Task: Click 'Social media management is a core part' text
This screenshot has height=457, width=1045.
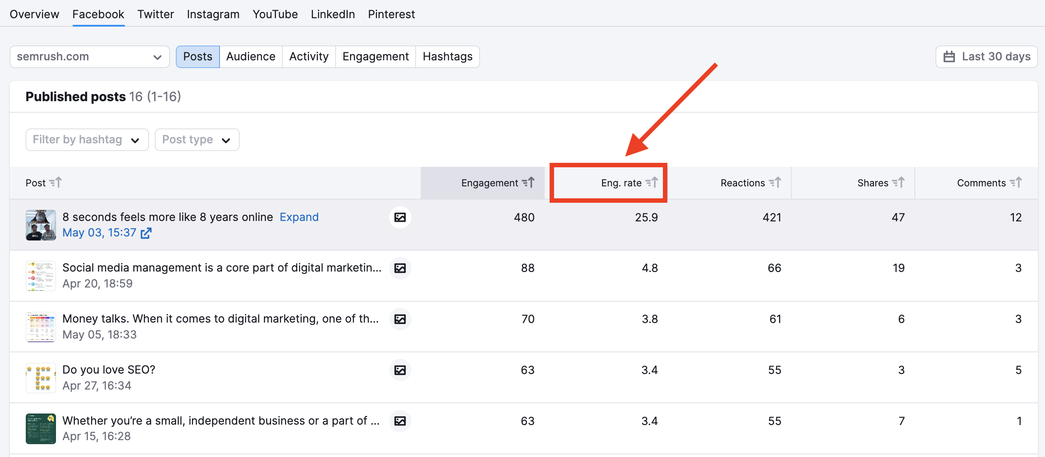Action: (x=222, y=268)
